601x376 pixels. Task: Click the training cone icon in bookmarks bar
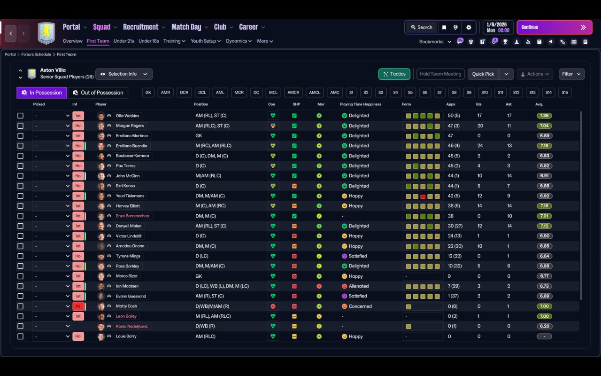tap(516, 42)
